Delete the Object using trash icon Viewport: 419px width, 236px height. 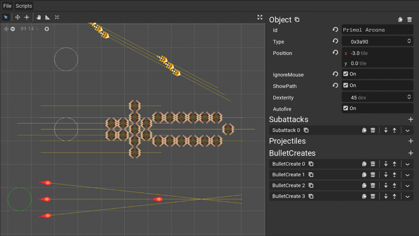click(x=410, y=20)
